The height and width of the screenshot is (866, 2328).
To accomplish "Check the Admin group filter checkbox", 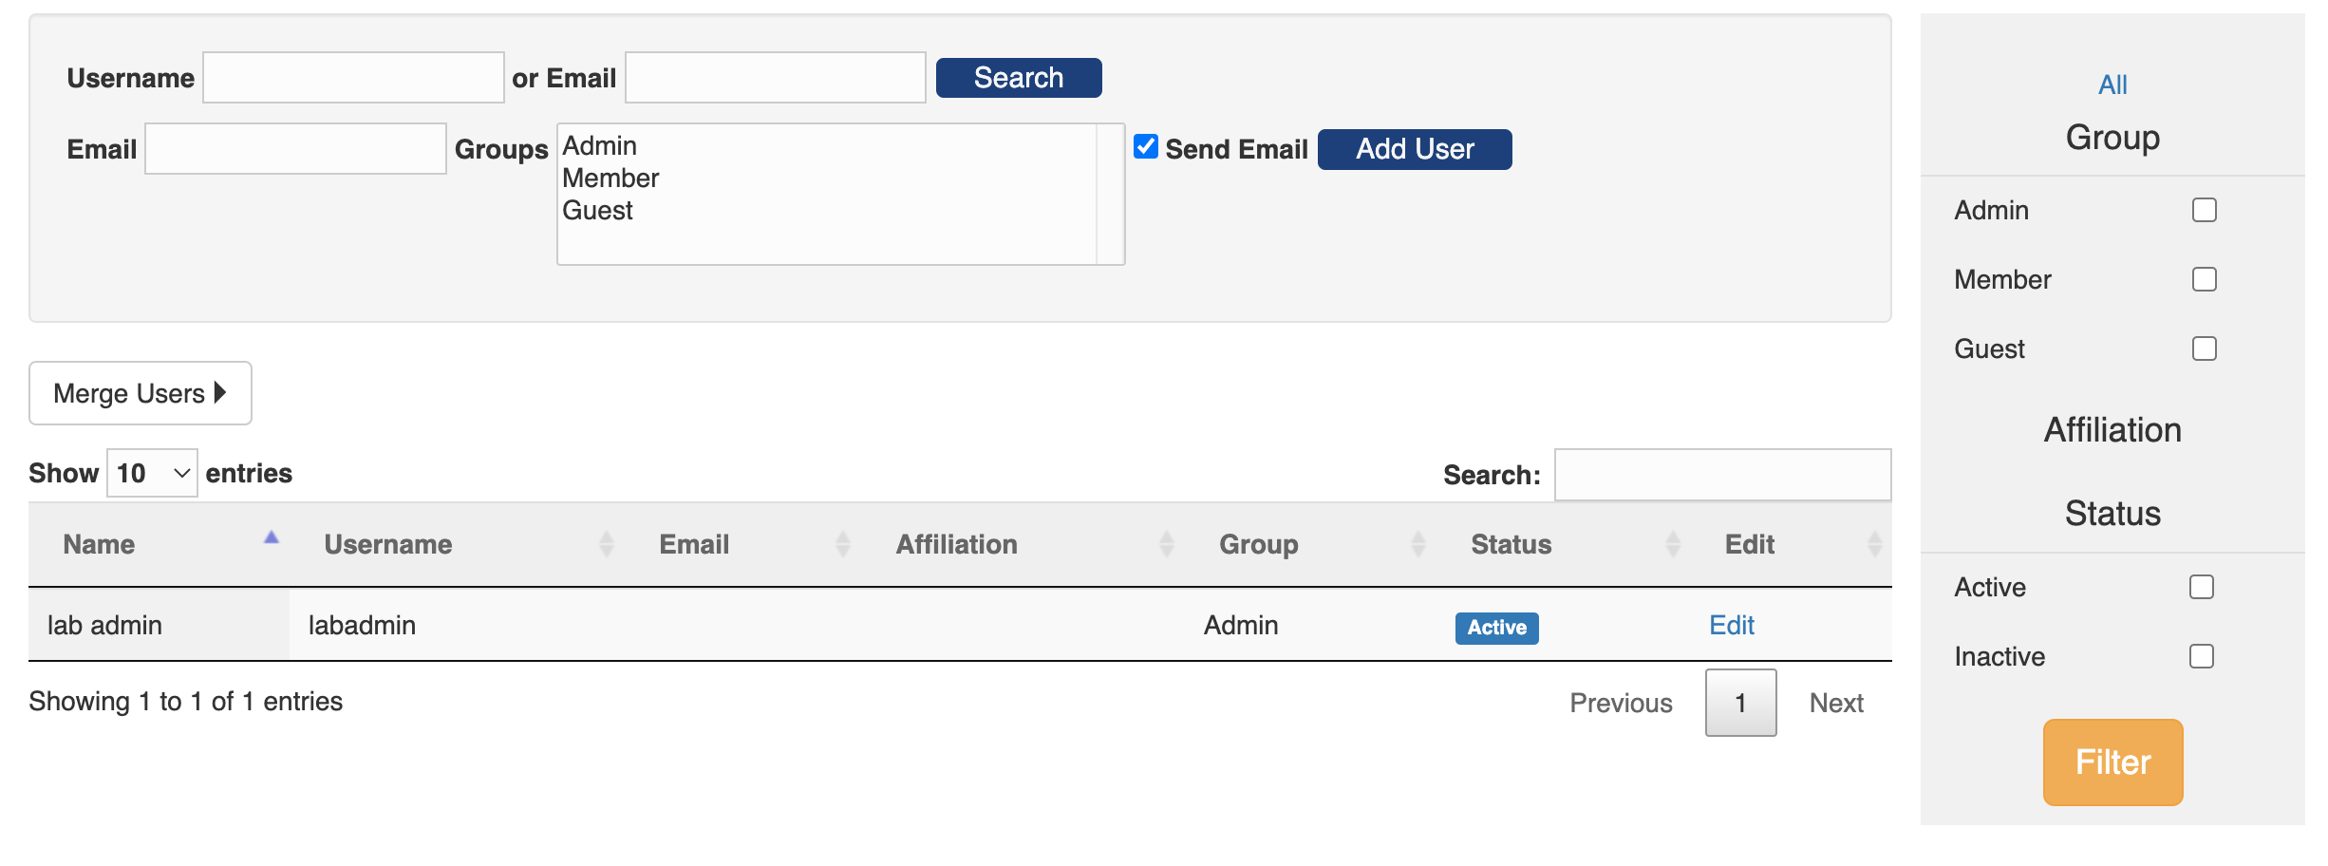I will (x=2204, y=210).
